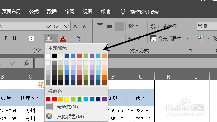Open text orientation dropdown arrow
The image size is (217, 122).
point(137,26)
